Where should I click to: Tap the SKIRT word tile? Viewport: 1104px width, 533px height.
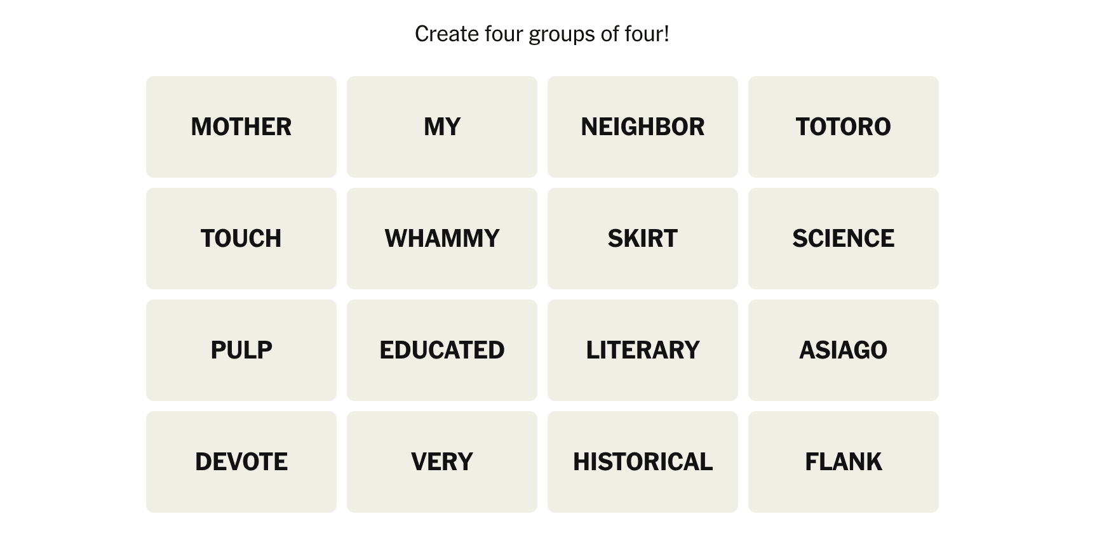[x=642, y=239]
